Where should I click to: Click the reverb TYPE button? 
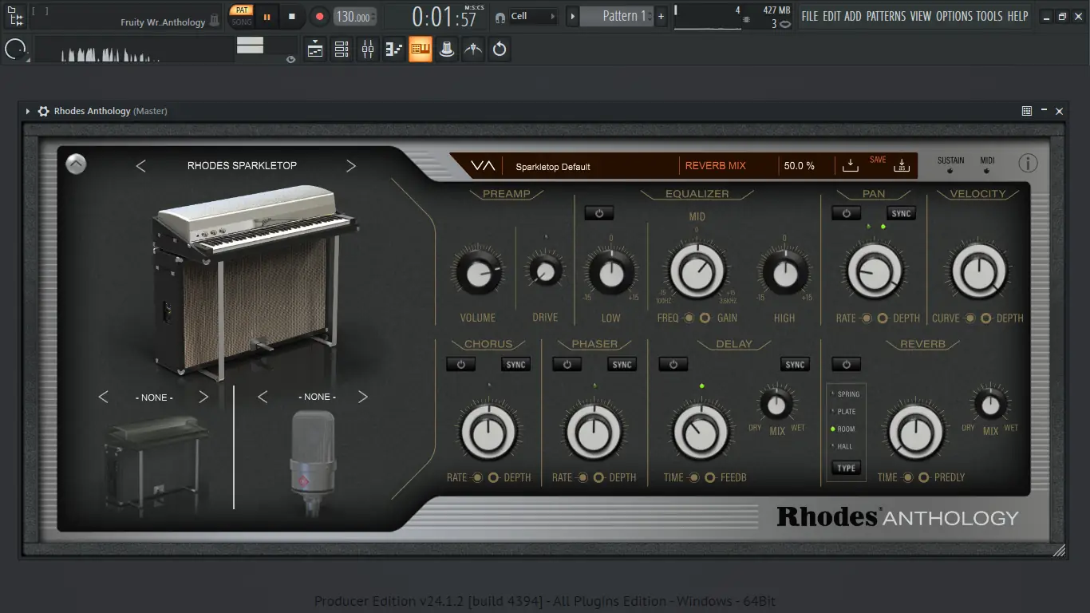point(847,469)
